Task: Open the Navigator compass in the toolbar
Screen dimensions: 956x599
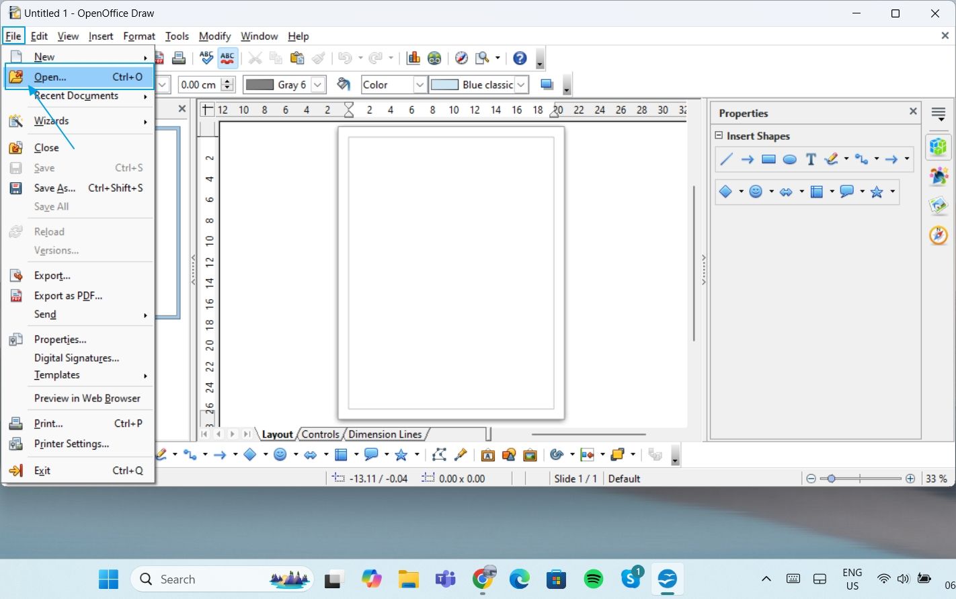Action: coord(461,58)
